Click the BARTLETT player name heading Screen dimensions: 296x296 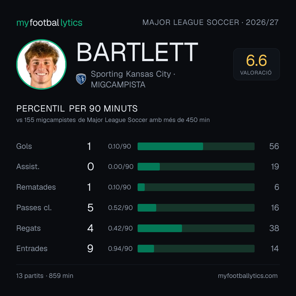137,52
